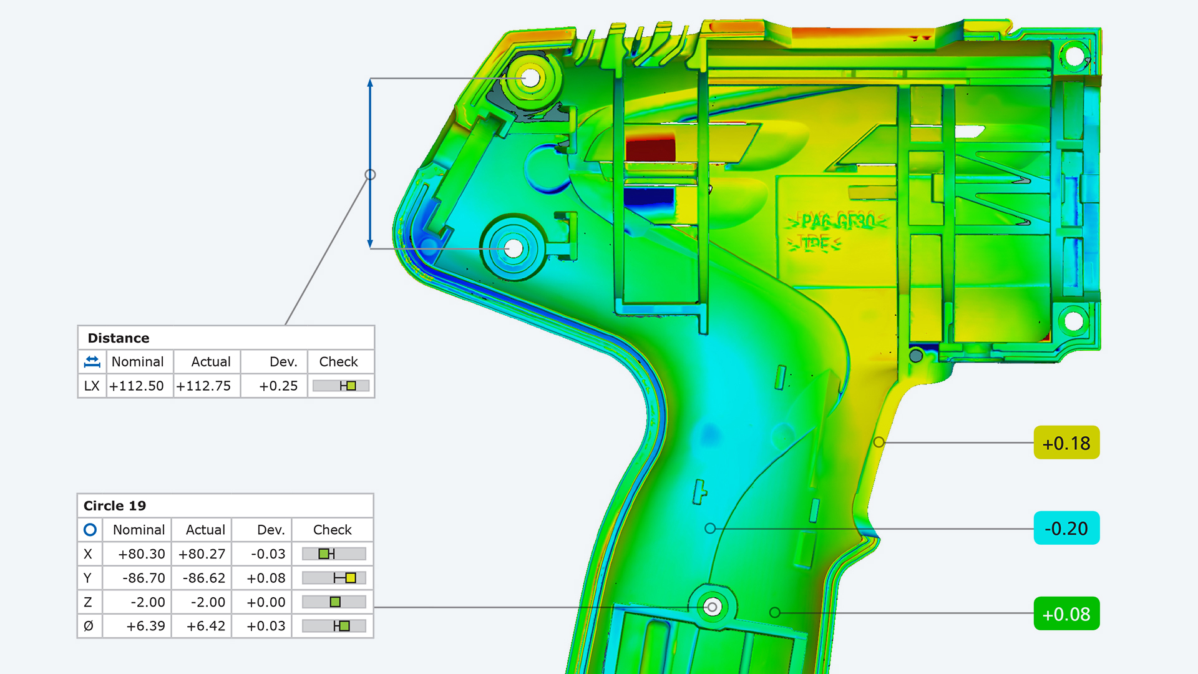Image resolution: width=1198 pixels, height=674 pixels.
Task: Click the diameter row tolerance check bar
Action: coord(334,626)
